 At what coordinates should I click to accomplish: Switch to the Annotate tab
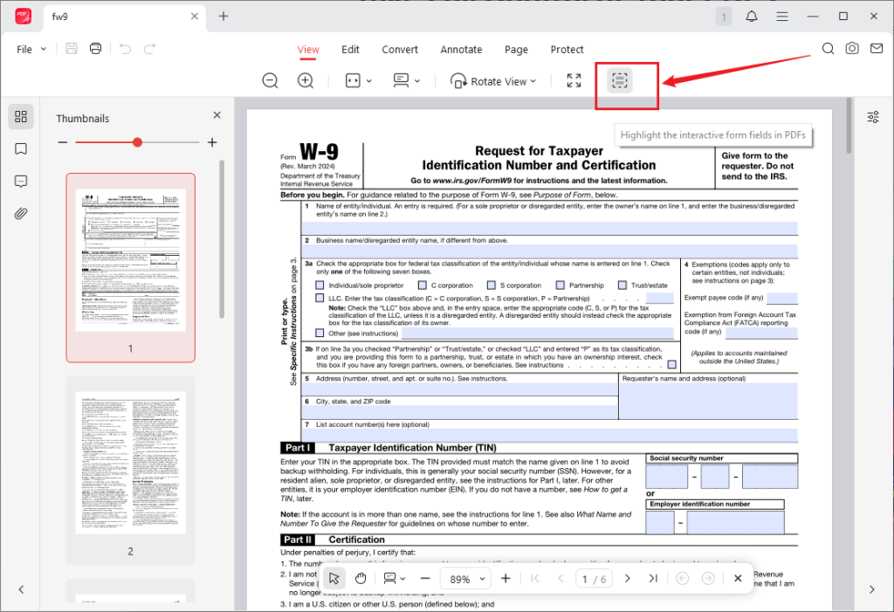[461, 50]
